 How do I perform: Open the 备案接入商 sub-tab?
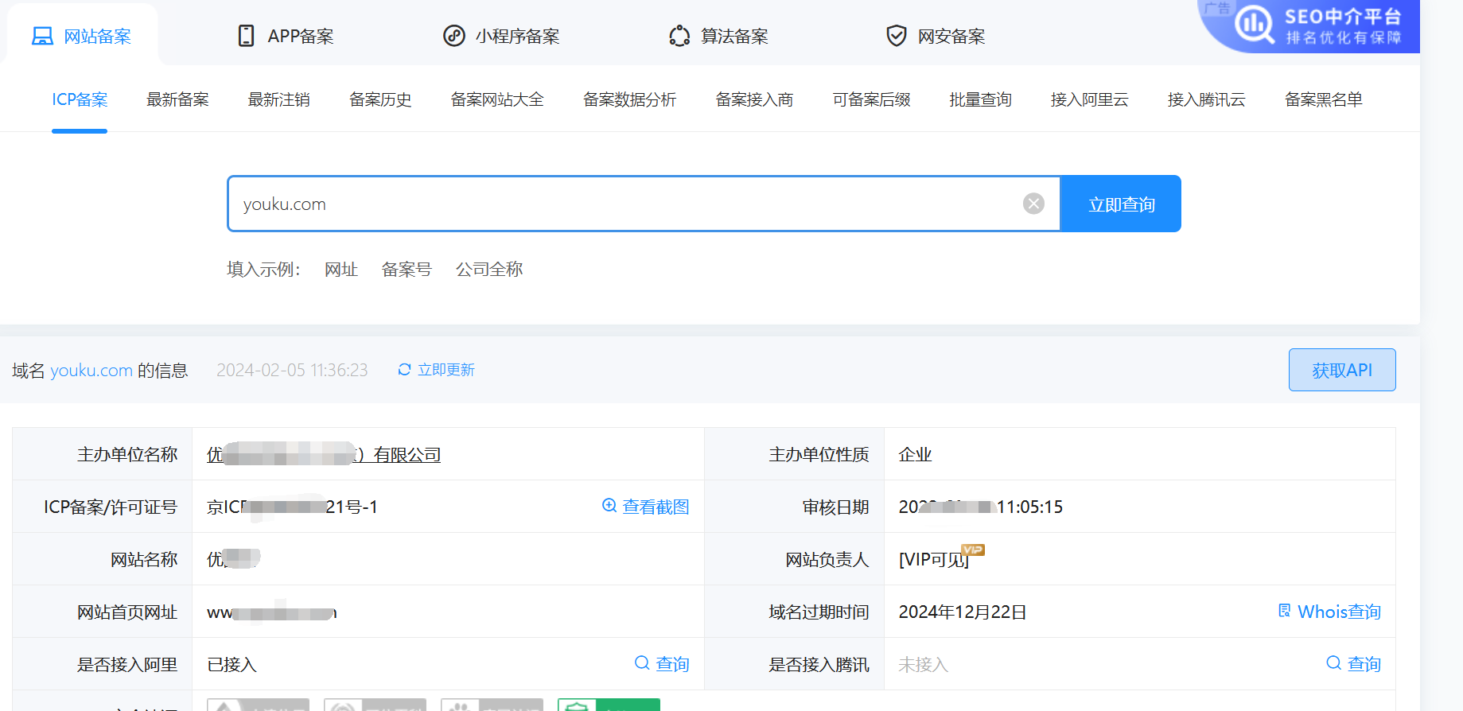pyautogui.click(x=754, y=99)
